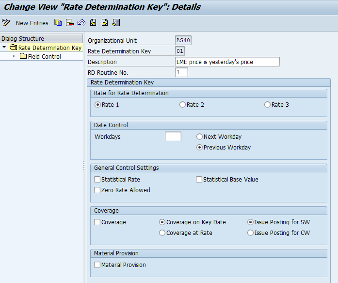Check the Statistical Base Value box

199,180
